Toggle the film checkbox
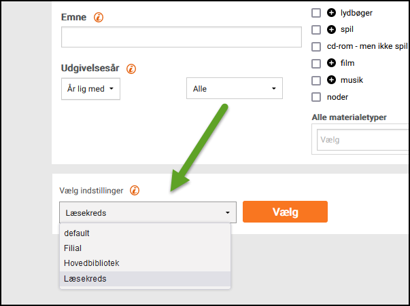 (x=315, y=64)
